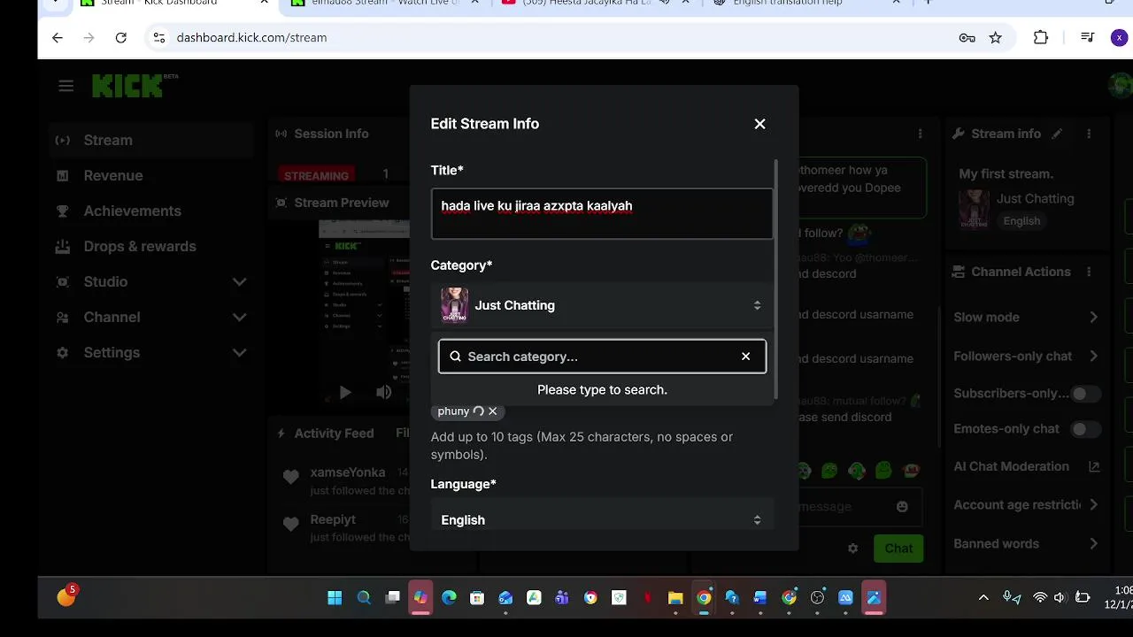The image size is (1133, 637).
Task: Close the Edit Stream Info dialog
Action: tap(759, 124)
